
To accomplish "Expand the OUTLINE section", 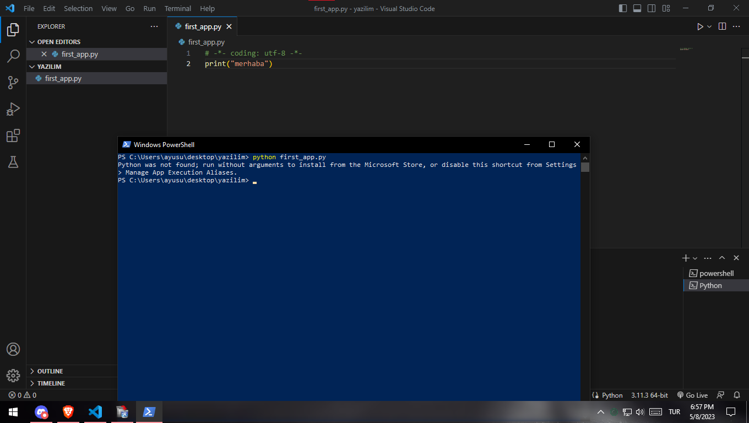I will pos(72,371).
